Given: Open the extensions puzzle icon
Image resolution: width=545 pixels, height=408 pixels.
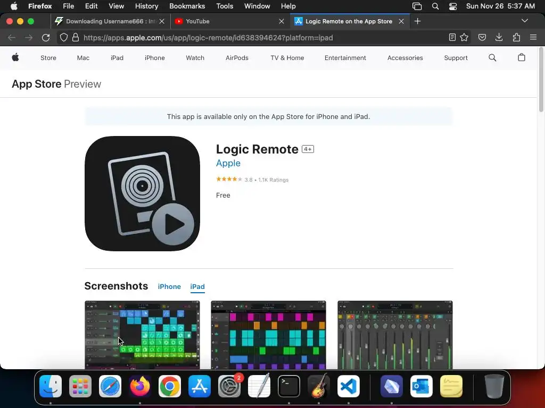Looking at the screenshot, I should point(516,38).
